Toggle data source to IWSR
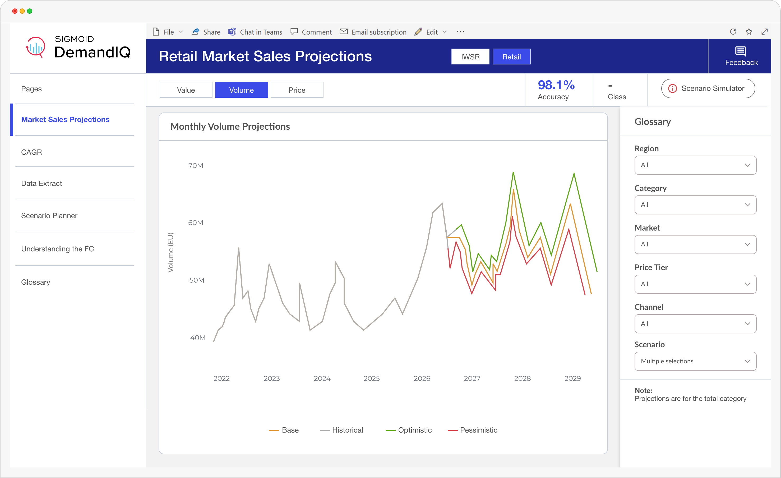The width and height of the screenshot is (781, 478). pyautogui.click(x=470, y=57)
